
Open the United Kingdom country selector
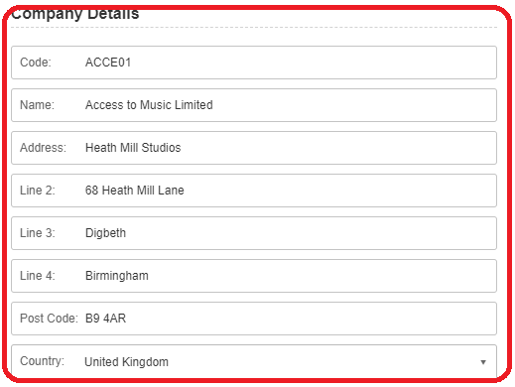tap(254, 361)
